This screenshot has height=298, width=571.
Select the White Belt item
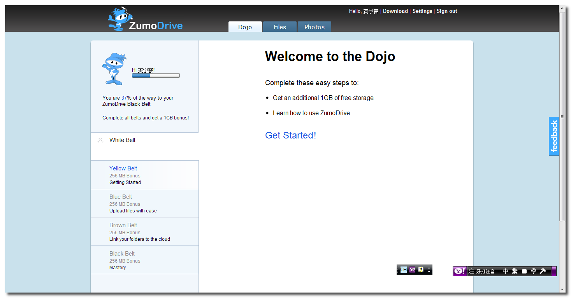tap(145, 146)
